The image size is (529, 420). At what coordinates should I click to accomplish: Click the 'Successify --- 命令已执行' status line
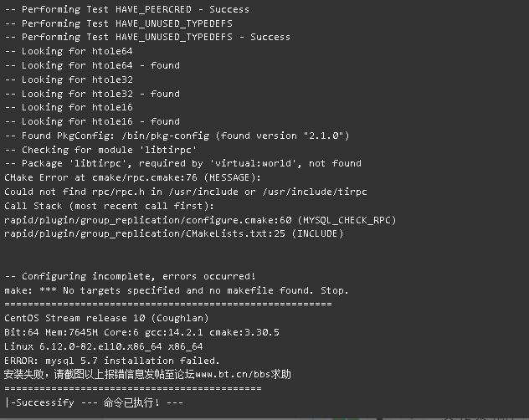click(94, 402)
